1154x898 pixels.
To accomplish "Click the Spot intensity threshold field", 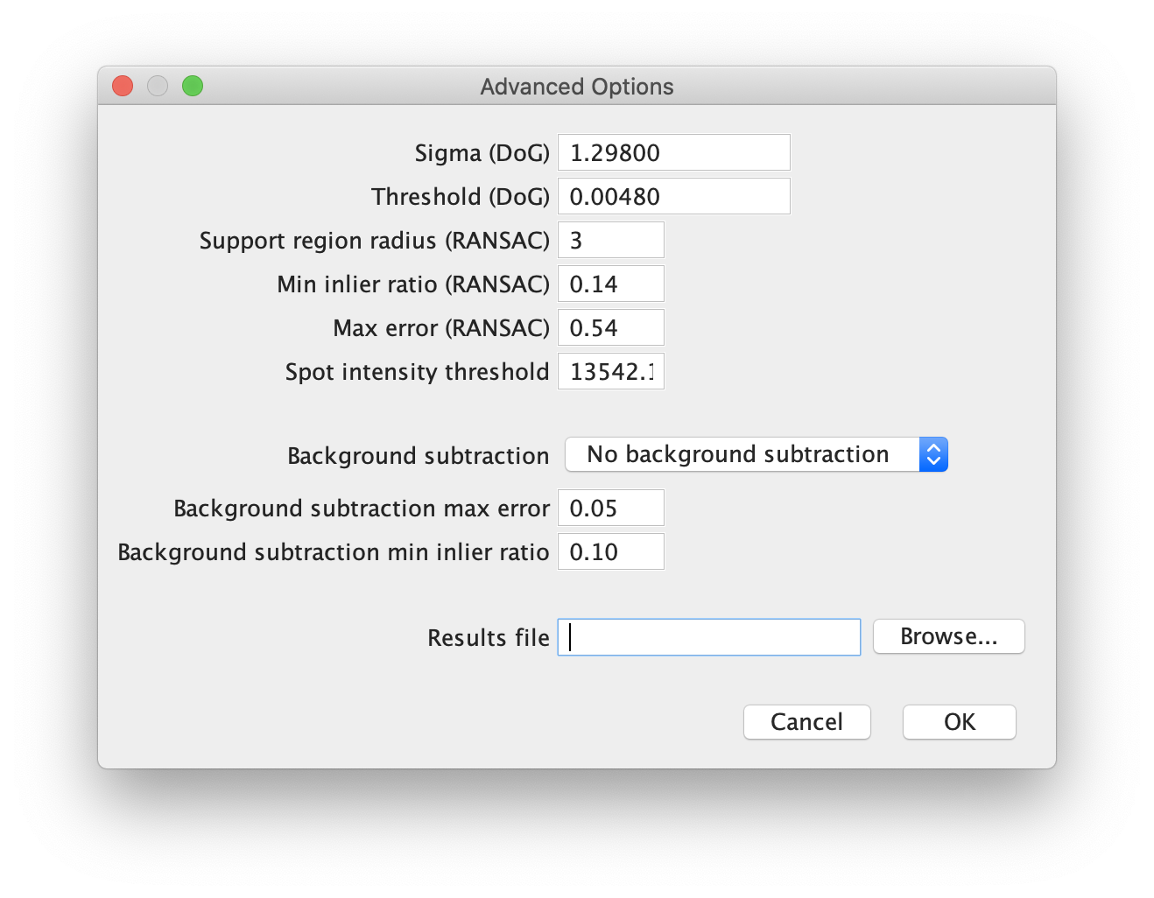I will [x=610, y=371].
